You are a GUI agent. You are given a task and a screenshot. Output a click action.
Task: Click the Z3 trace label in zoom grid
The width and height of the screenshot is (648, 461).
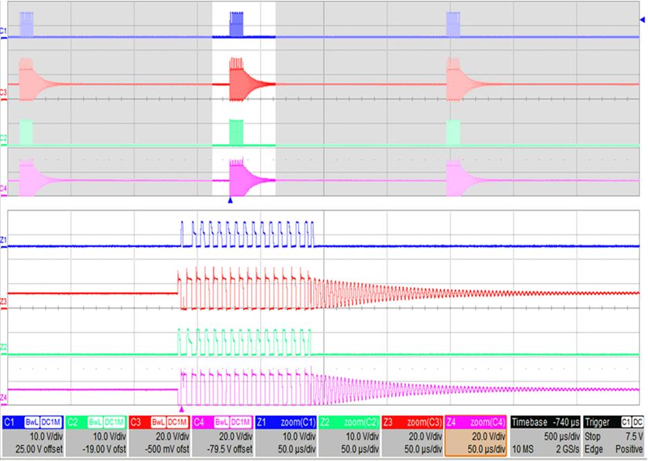click(3, 301)
